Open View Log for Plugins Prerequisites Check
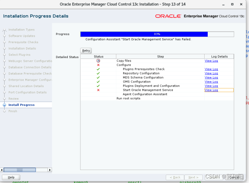Viewport: 249px width, 183px height. click(211, 69)
